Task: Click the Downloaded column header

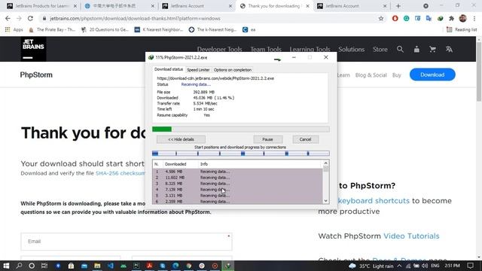Action: click(181, 164)
